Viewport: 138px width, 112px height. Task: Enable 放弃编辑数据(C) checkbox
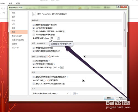tap(33, 61)
